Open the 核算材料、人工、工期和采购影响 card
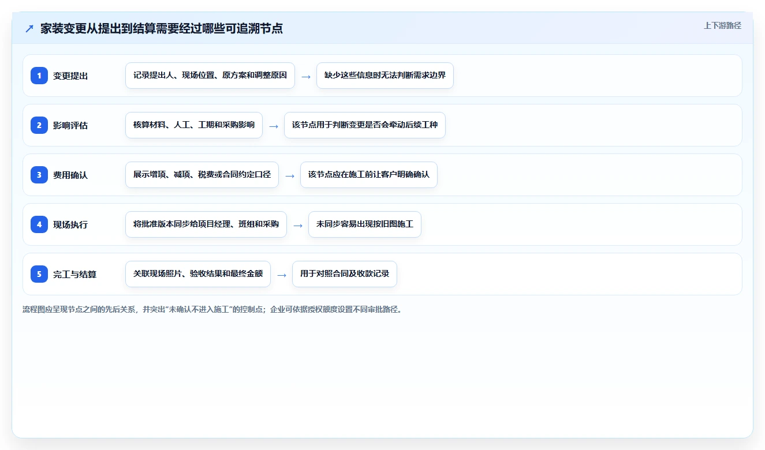 point(194,125)
